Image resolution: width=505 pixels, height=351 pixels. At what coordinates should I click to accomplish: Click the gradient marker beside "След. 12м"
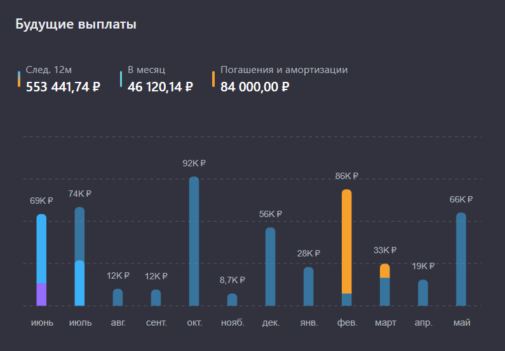coord(20,79)
